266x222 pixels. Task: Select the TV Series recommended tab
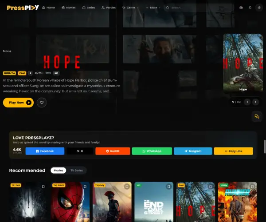[77, 170]
